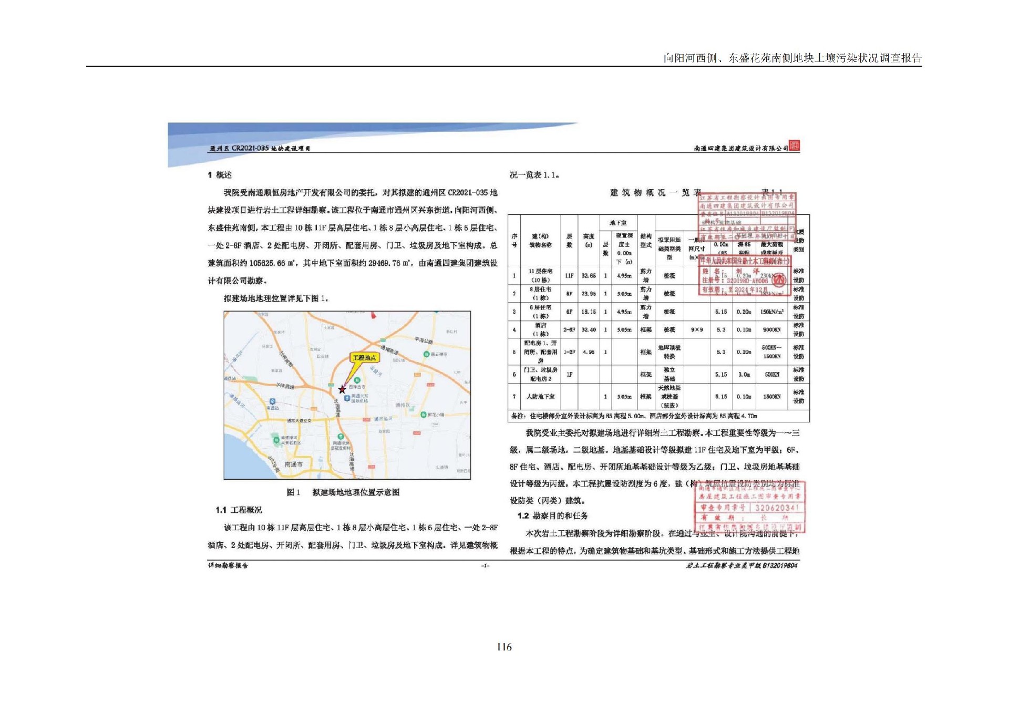Click the table title '建筑物概况一览表'
Screen dimensions: 1009x713
click(655, 193)
